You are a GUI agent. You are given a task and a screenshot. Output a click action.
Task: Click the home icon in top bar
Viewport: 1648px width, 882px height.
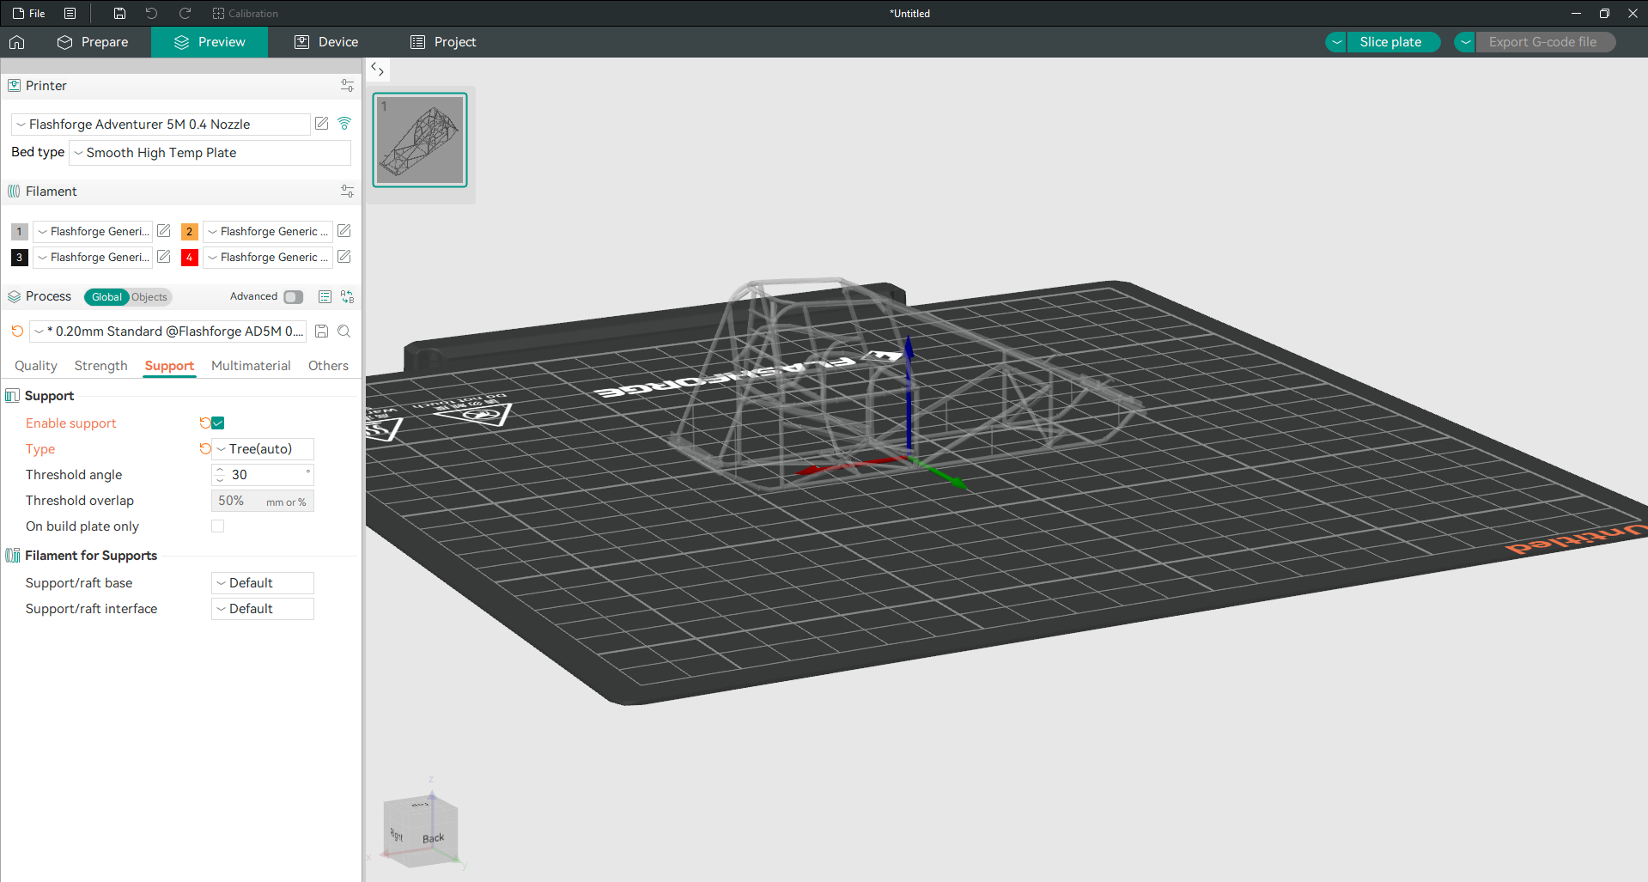(17, 42)
